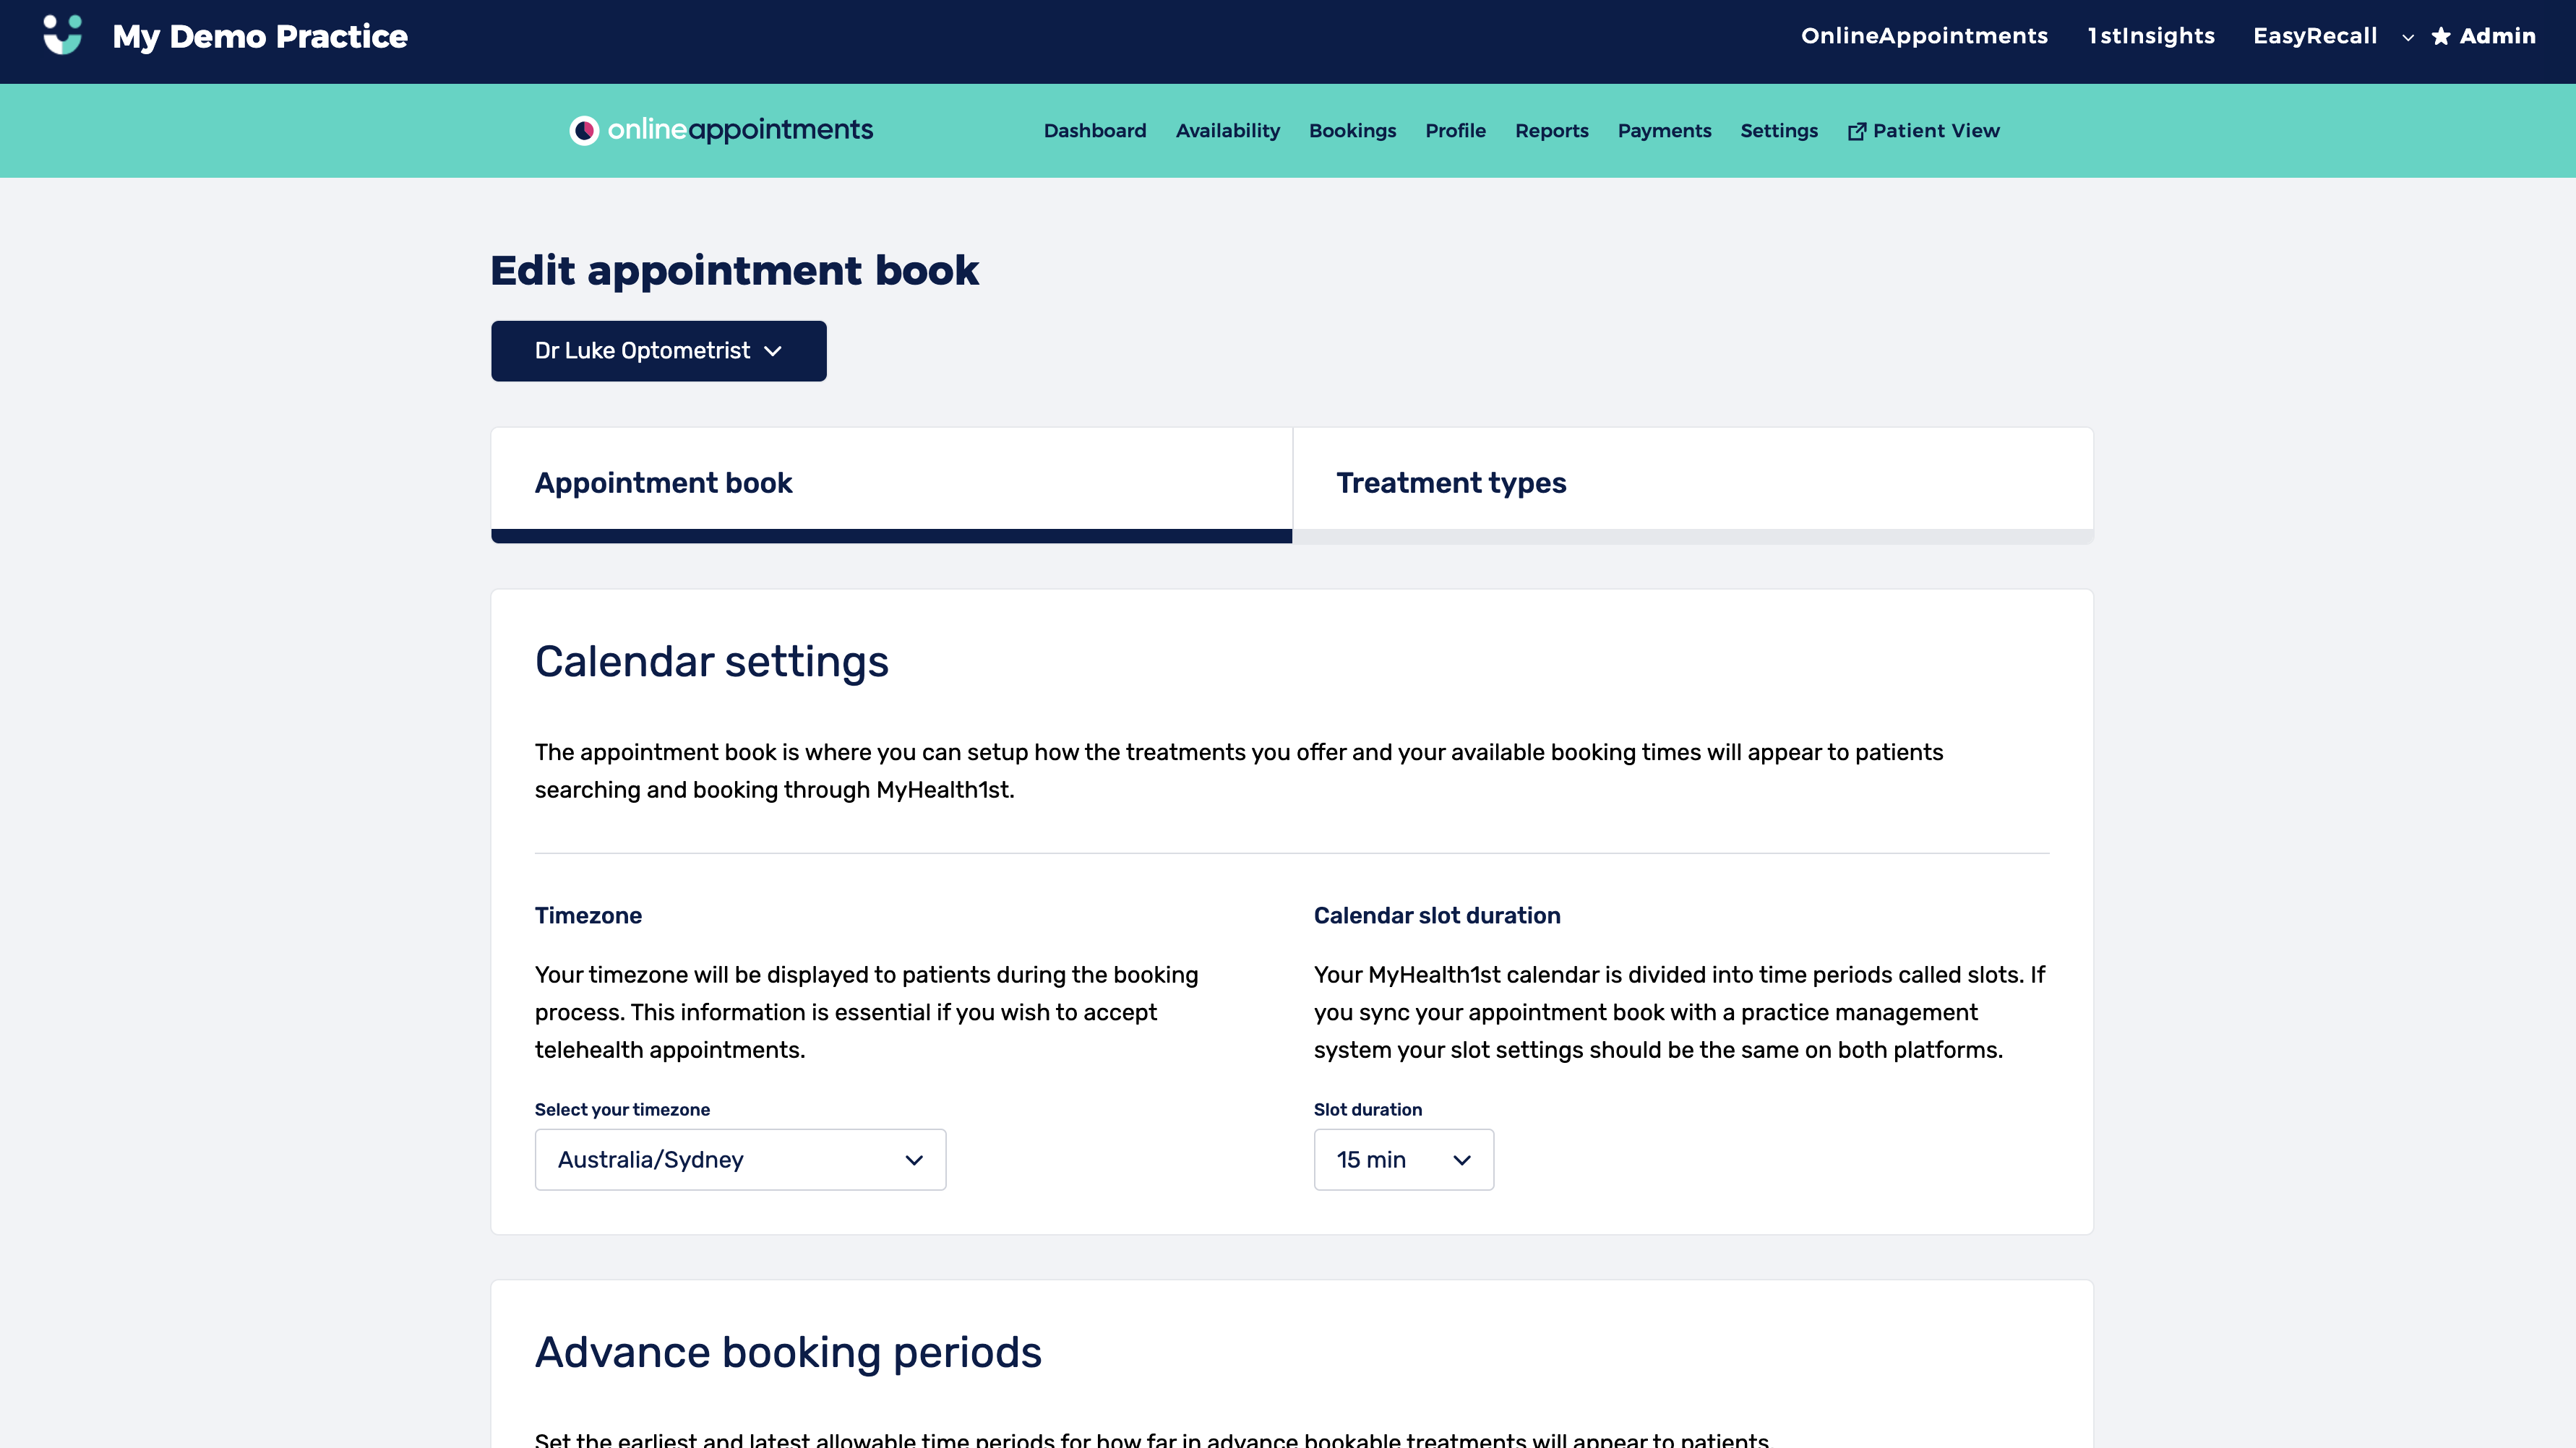Click the OnlineAppointments top link
The height and width of the screenshot is (1448, 2576).
[x=1924, y=36]
